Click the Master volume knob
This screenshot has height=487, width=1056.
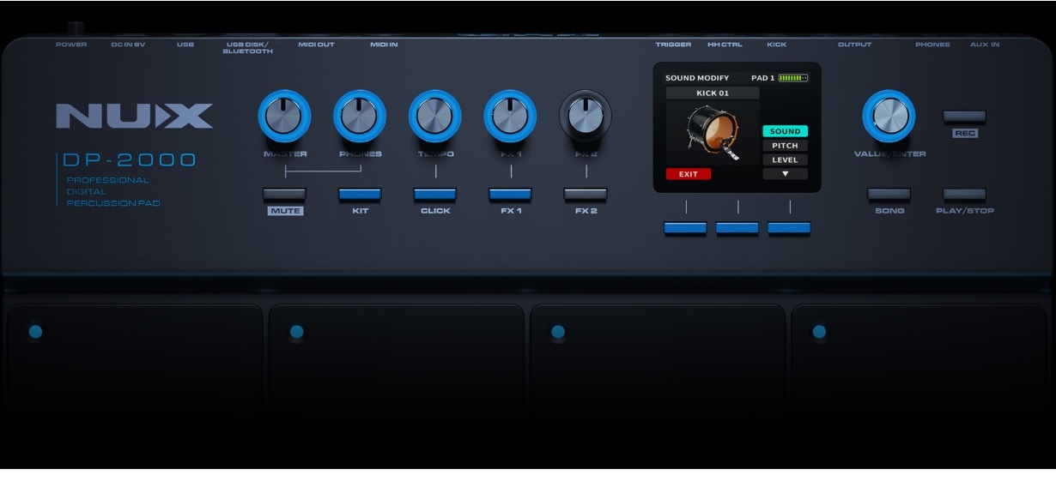coord(284,116)
